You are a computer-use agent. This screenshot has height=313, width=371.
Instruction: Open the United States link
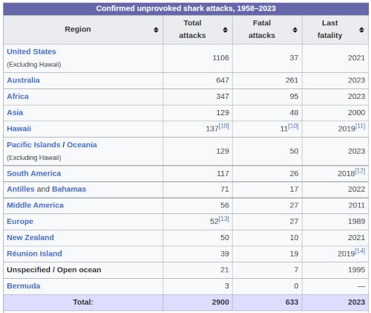(x=31, y=51)
